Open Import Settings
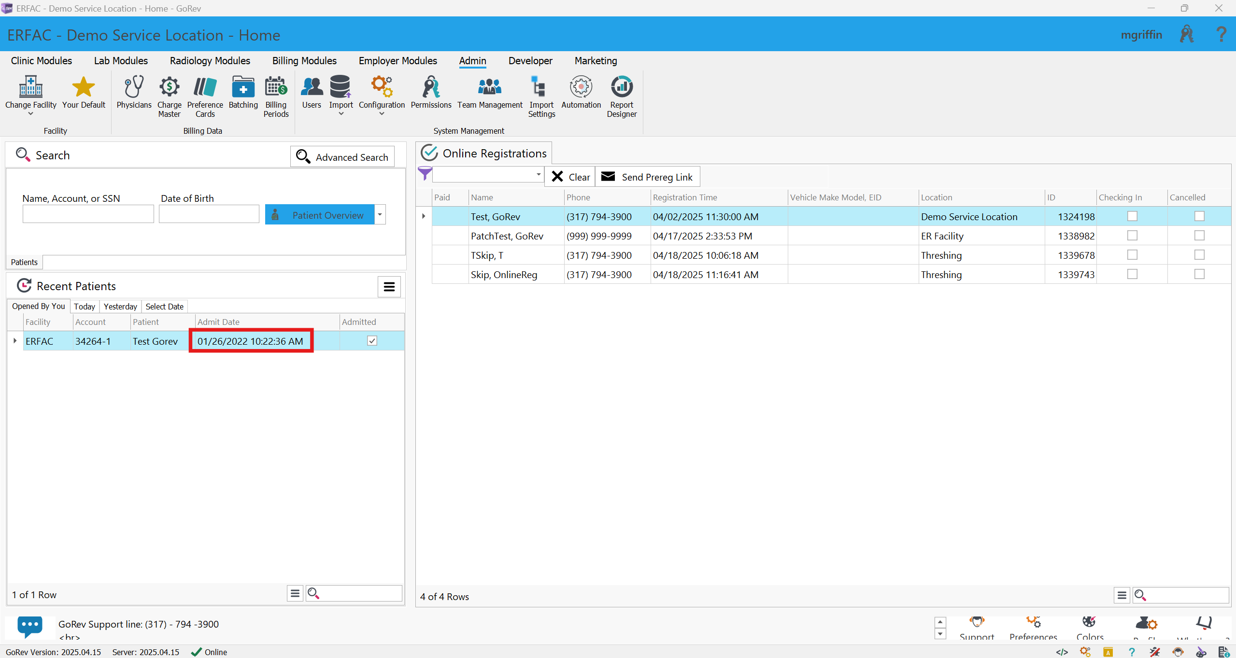Screen dimensions: 1236x658 point(541,97)
